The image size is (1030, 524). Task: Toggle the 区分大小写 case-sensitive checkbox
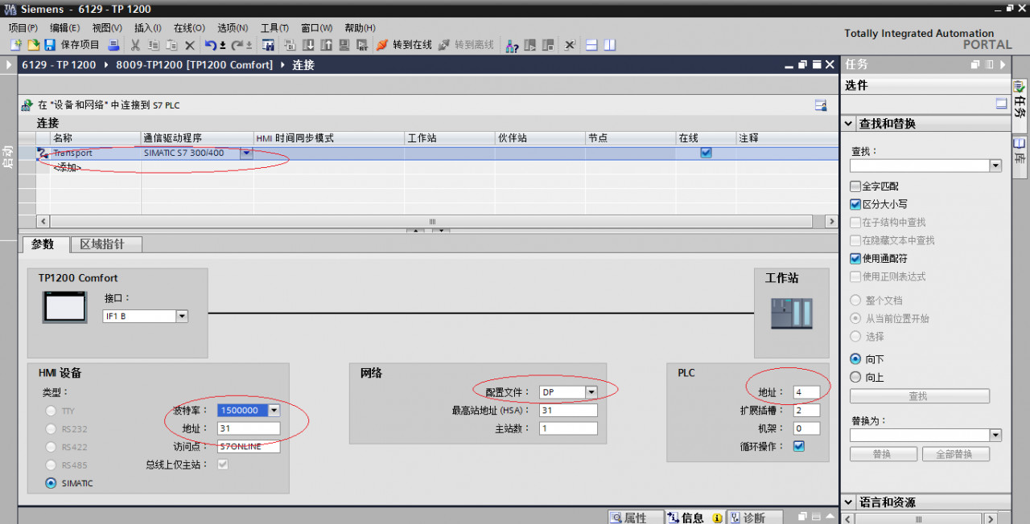click(x=855, y=204)
